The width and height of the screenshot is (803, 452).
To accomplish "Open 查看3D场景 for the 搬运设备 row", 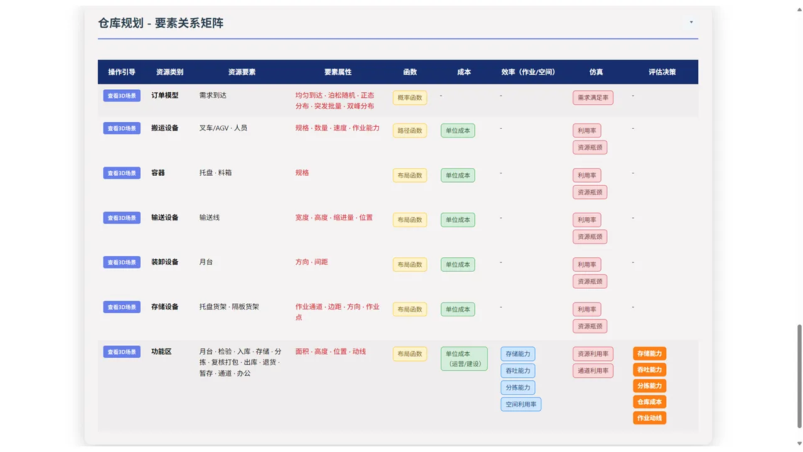I will pos(122,128).
